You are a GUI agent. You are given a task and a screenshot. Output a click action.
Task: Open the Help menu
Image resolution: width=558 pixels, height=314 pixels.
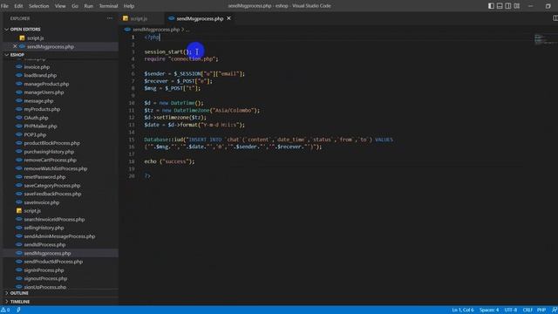(129, 6)
